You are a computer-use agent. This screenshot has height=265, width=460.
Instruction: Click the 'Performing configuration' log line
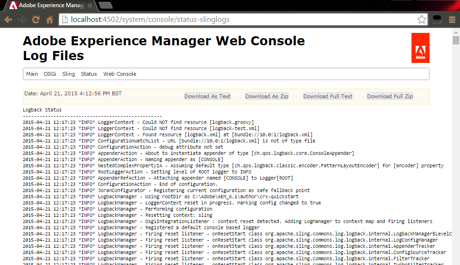point(117,209)
